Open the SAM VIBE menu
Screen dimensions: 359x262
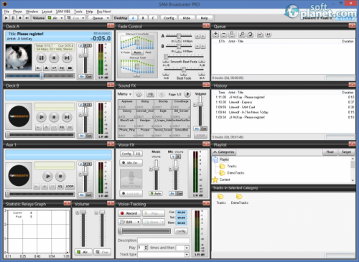click(x=63, y=11)
